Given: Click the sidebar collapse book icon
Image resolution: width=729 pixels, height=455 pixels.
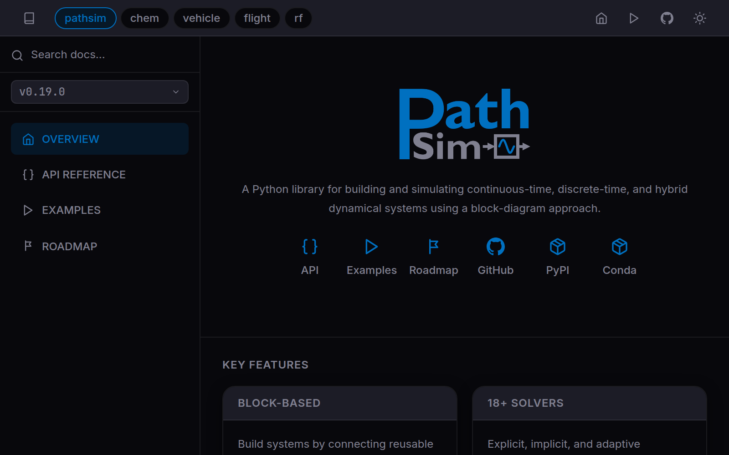Looking at the screenshot, I should pyautogui.click(x=29, y=18).
